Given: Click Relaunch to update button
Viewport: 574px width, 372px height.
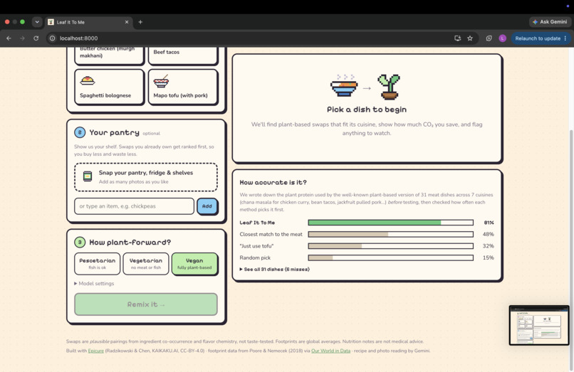Looking at the screenshot, I should [x=538, y=38].
